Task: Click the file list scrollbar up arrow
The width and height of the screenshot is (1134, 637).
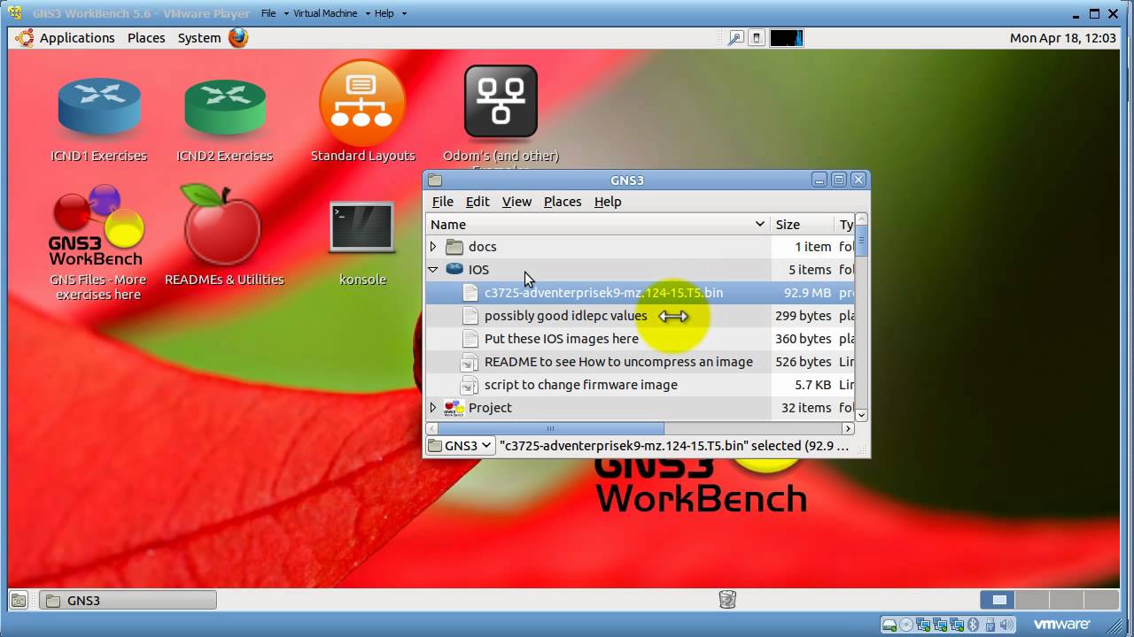Action: click(861, 219)
